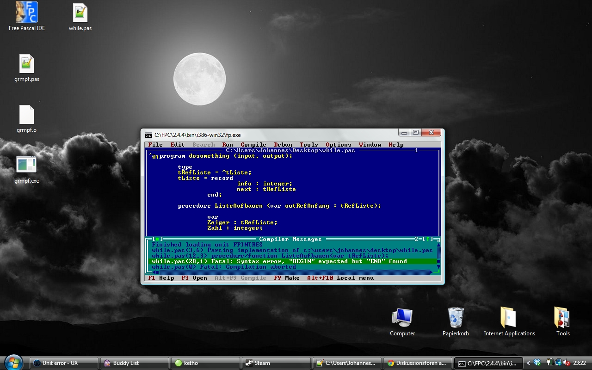
Task: Zoom the Compiler Messages window with arrow
Action: pos(429,239)
